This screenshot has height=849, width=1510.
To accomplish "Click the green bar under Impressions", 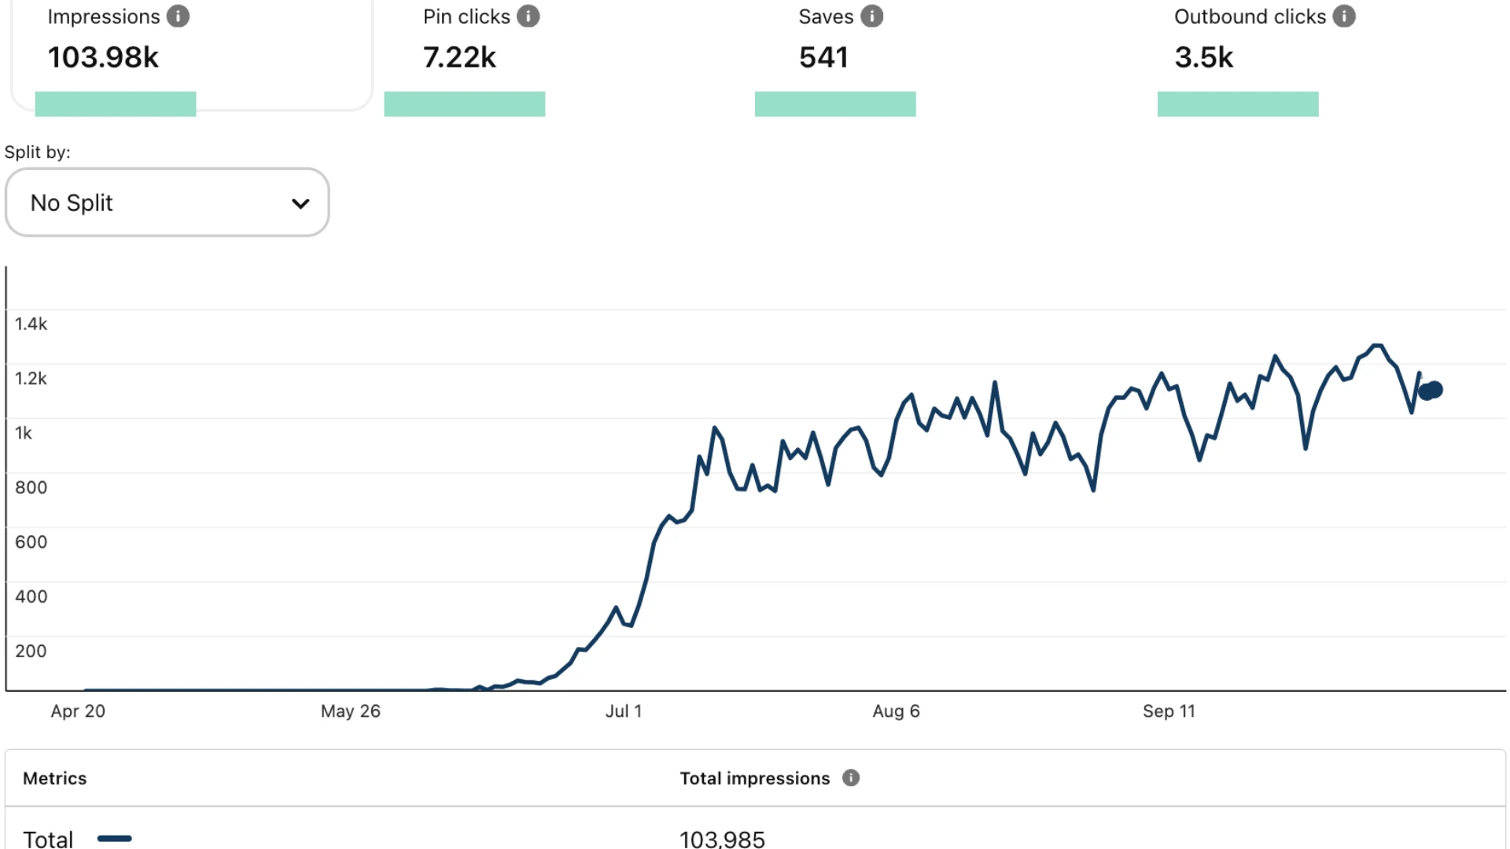I will pyautogui.click(x=116, y=104).
